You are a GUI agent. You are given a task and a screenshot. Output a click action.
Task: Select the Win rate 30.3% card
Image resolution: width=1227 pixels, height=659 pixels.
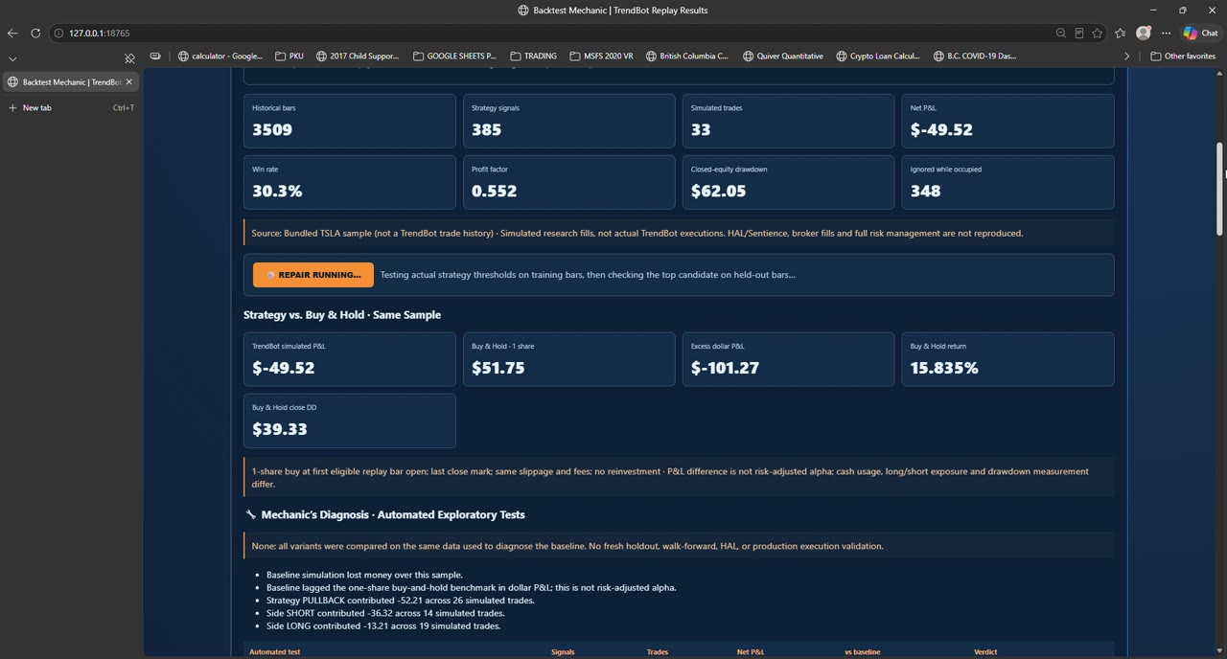click(350, 182)
